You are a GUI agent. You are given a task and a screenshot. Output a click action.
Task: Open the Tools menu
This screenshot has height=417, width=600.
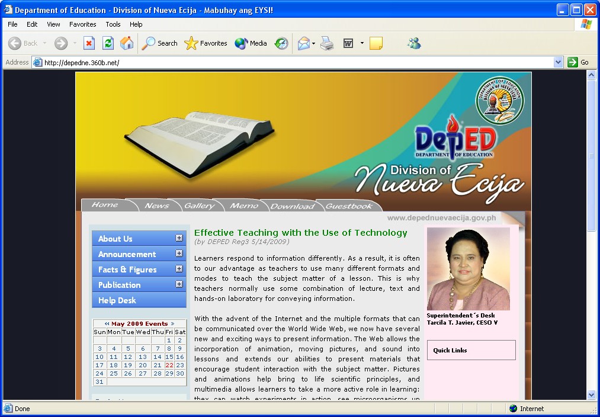tap(113, 24)
